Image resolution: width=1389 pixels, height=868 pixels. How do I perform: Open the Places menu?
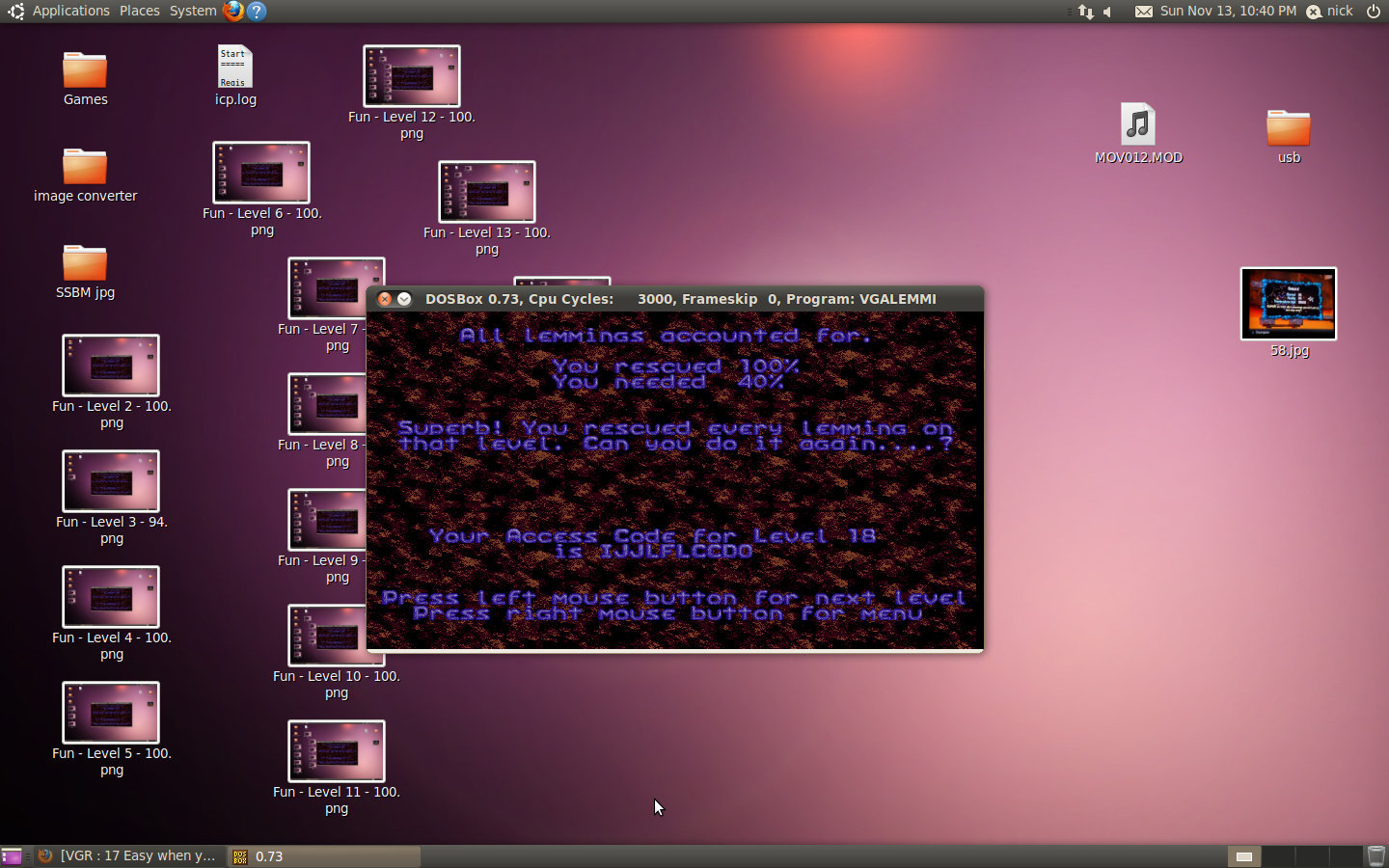coord(140,11)
